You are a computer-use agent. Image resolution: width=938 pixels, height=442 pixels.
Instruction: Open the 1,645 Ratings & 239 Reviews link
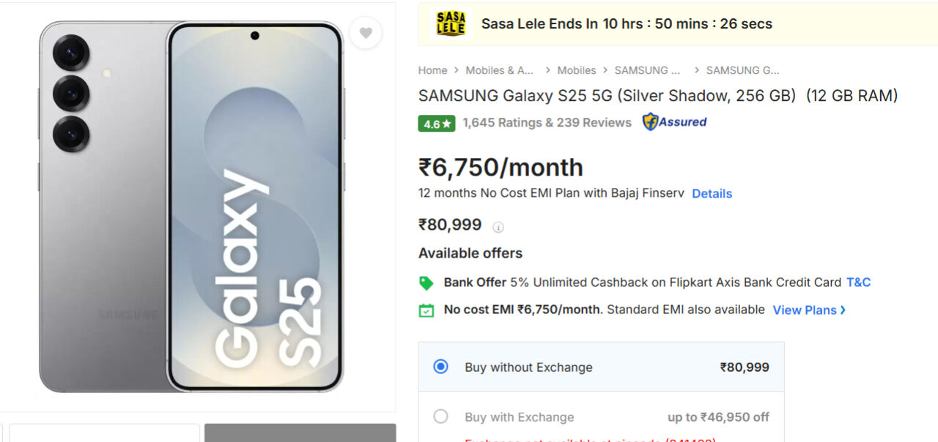(x=547, y=123)
